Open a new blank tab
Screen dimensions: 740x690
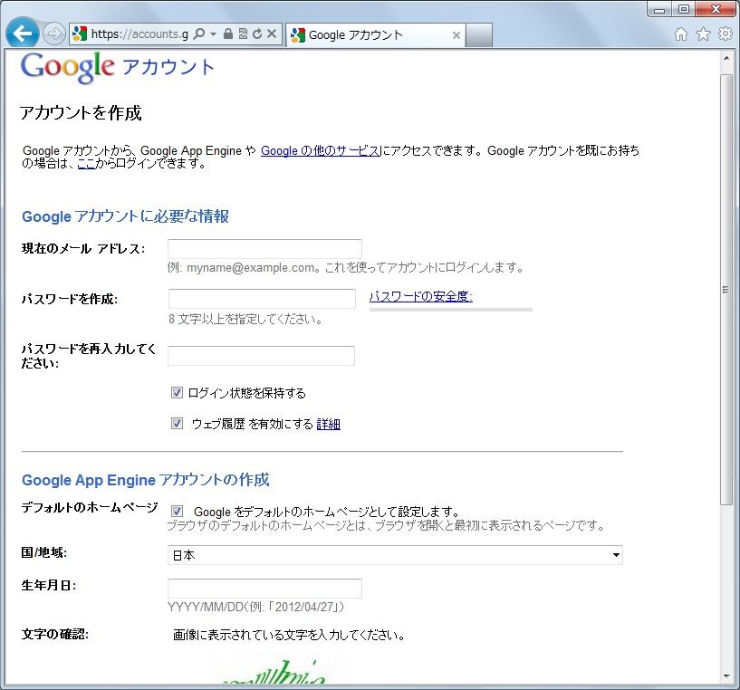(x=479, y=35)
